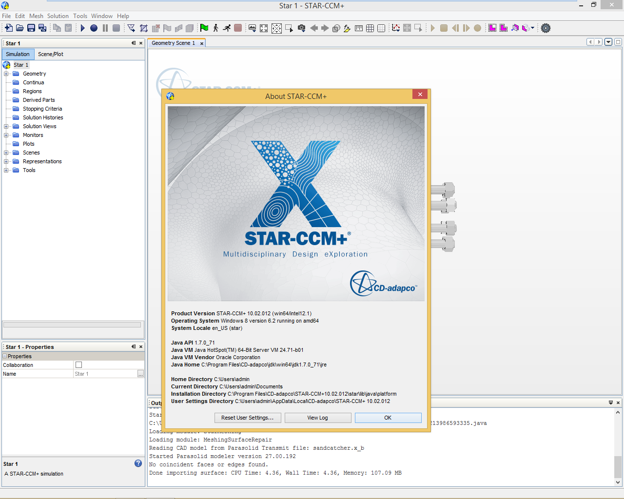Click the New Simulation toolbar icon
Image resolution: width=624 pixels, height=499 pixels.
pyautogui.click(x=9, y=28)
